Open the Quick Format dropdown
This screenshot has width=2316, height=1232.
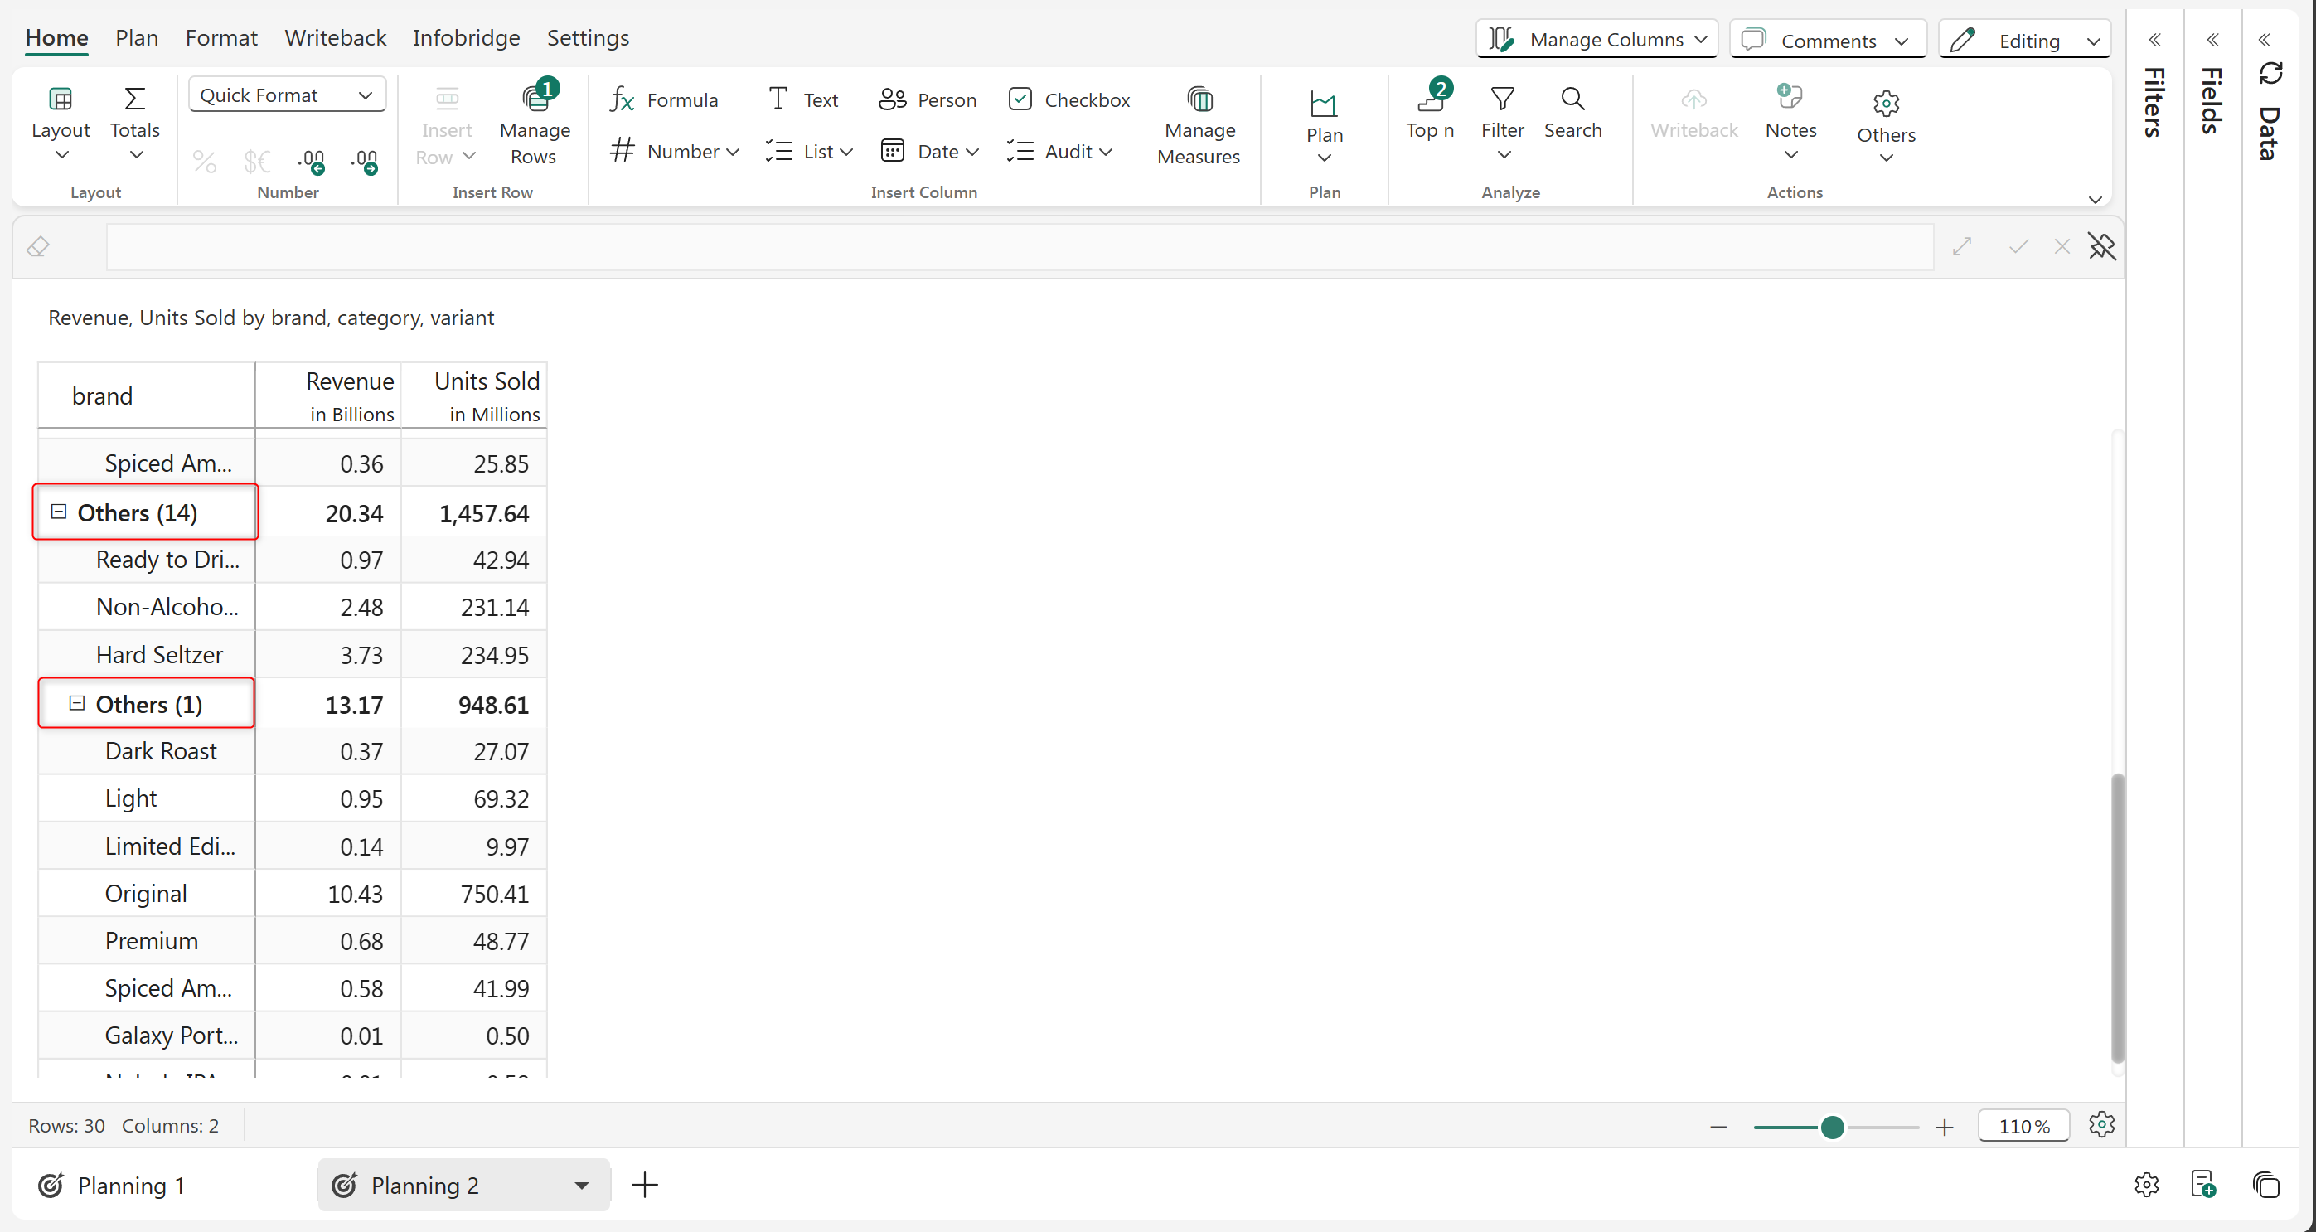287,95
